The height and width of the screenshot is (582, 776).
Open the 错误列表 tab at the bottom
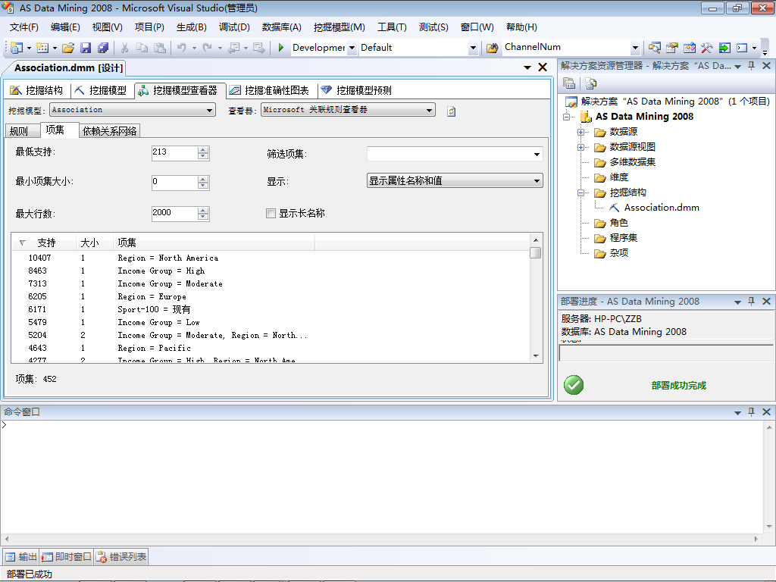tap(121, 557)
